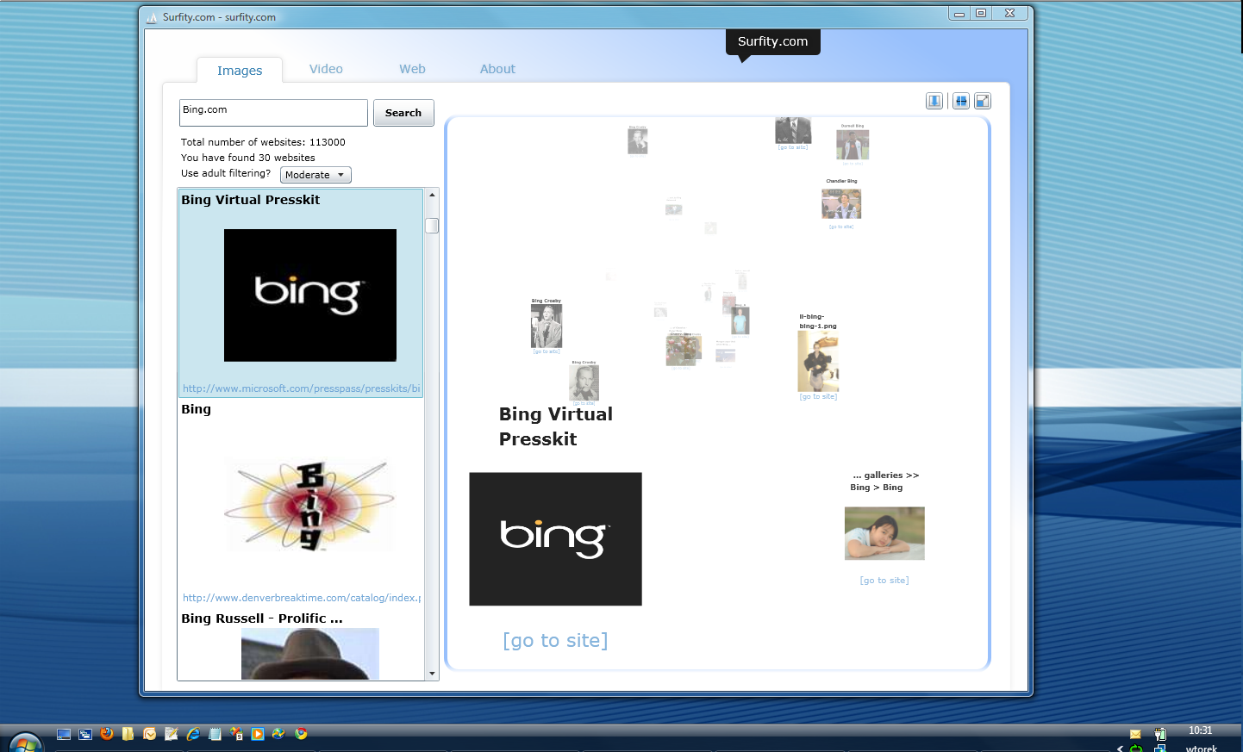Click the download arrow toolbar icon
This screenshot has height=752, width=1243.
tap(934, 101)
